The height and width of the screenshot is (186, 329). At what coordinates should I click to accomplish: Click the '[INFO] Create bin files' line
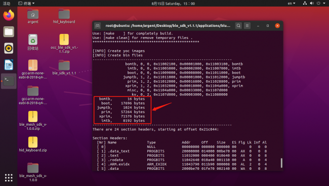point(118,55)
